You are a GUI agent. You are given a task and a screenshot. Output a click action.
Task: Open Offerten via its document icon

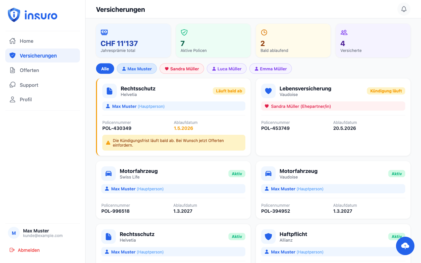(13, 70)
